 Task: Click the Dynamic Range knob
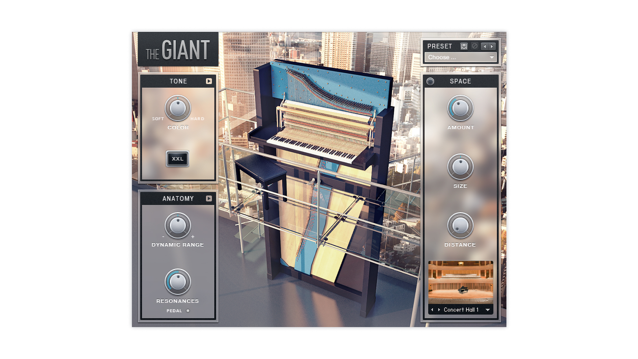tap(178, 225)
